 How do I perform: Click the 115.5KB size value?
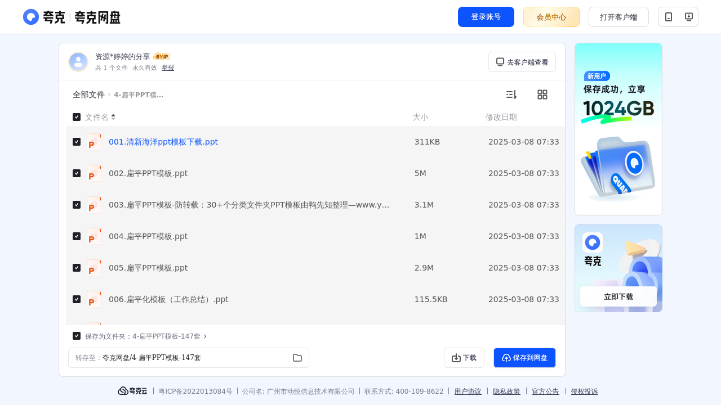(x=431, y=299)
